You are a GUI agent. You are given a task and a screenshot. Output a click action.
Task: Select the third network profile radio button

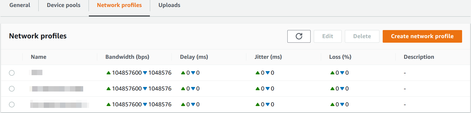click(12, 104)
